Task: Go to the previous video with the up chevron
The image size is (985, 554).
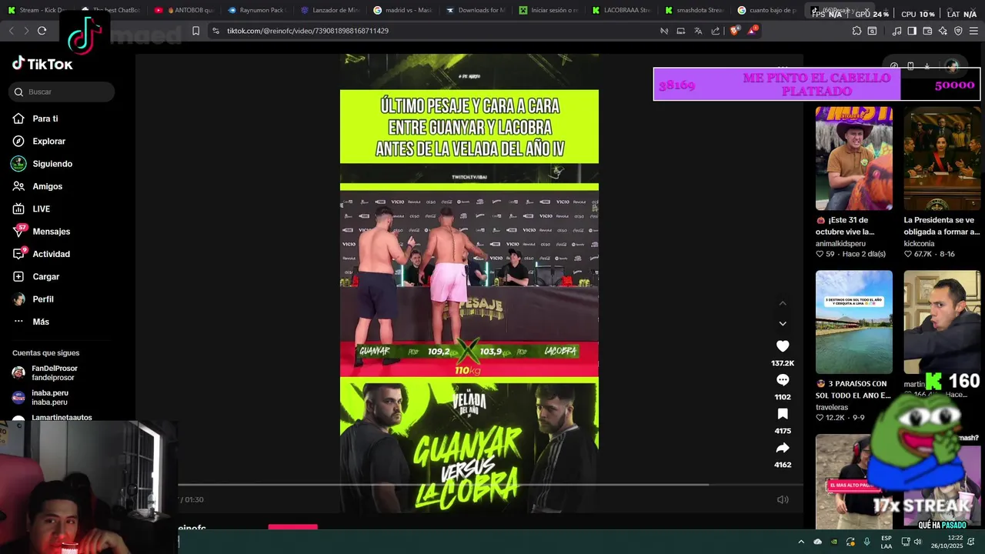Action: 783,303
